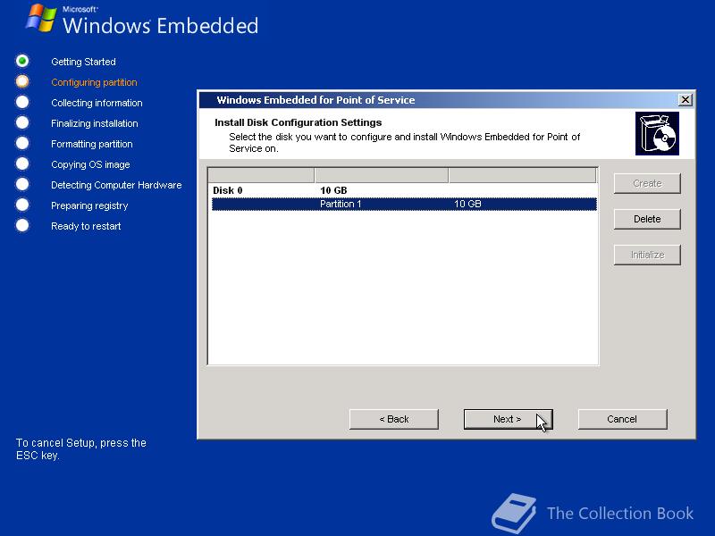715x536 pixels.
Task: Select the Disk 0 row
Action: click(x=404, y=190)
